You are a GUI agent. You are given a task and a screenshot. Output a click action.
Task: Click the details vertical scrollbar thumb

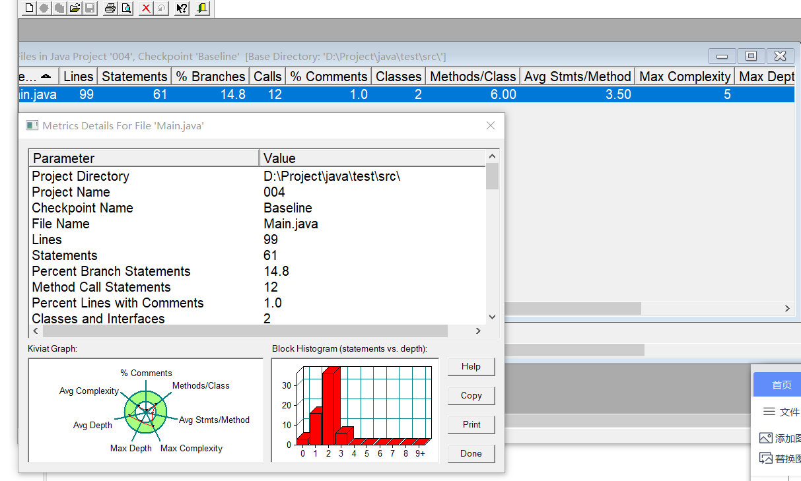(x=492, y=176)
